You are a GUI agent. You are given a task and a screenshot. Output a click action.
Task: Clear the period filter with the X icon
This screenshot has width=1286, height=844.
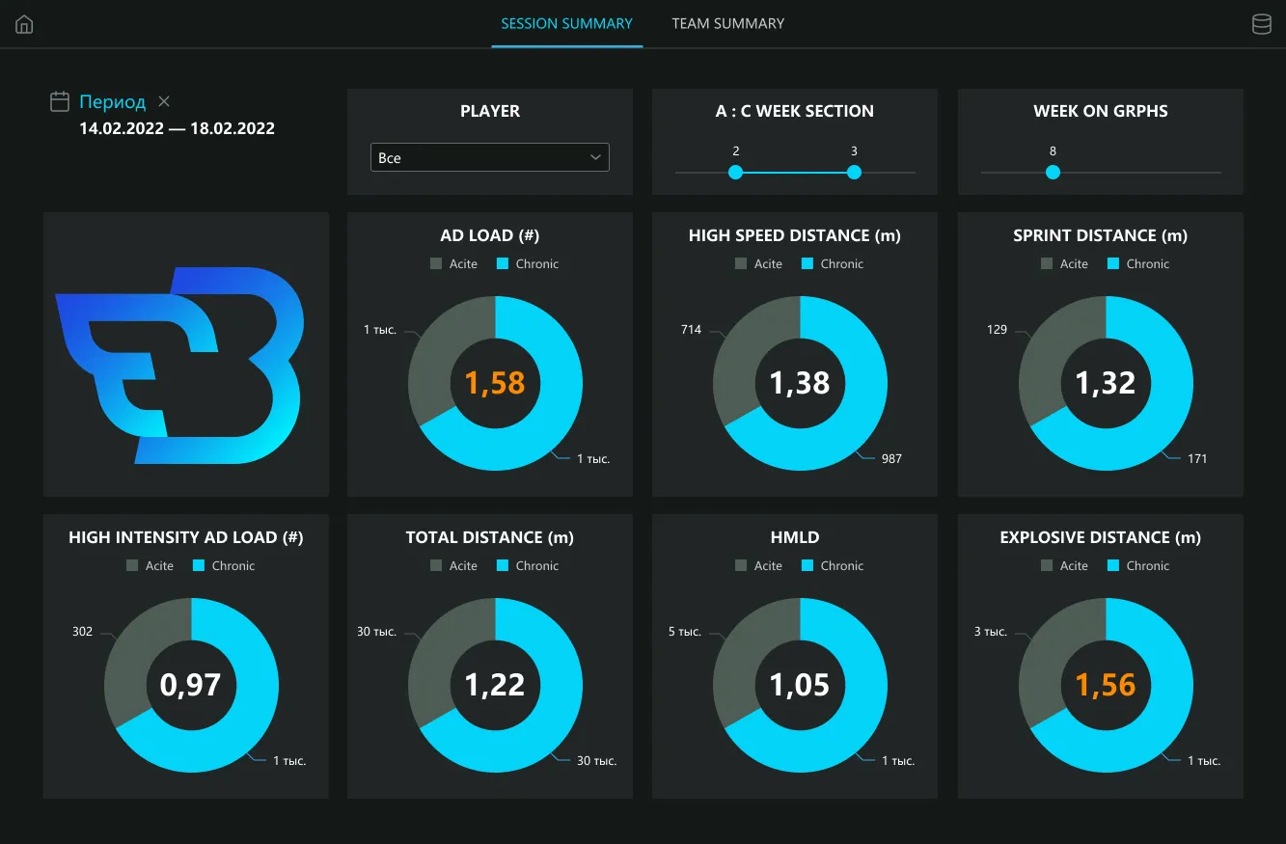coord(164,101)
